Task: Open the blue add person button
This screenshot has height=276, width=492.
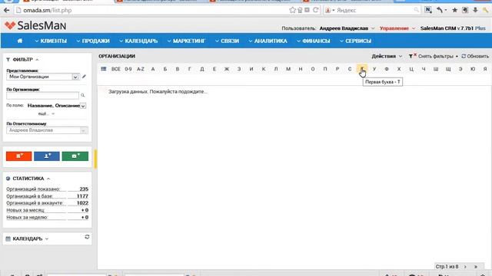Action: click(x=47, y=156)
